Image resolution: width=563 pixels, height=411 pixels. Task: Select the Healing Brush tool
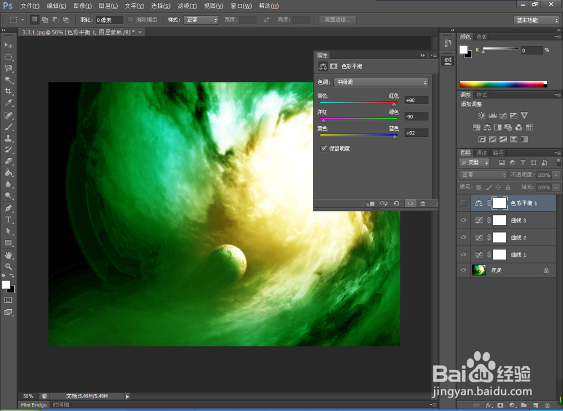8,115
